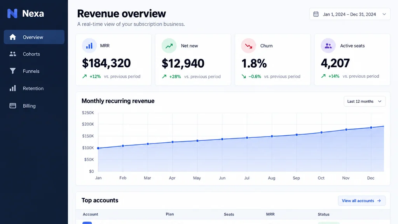Select Retention in the sidebar

[x=34, y=88]
